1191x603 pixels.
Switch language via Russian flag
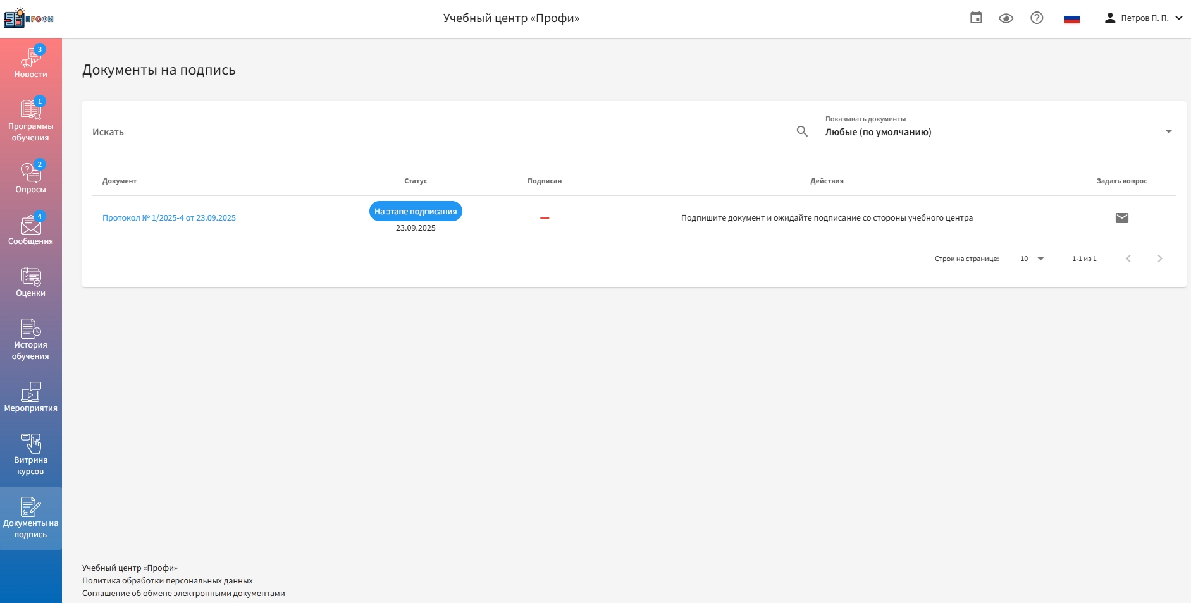[x=1071, y=18]
